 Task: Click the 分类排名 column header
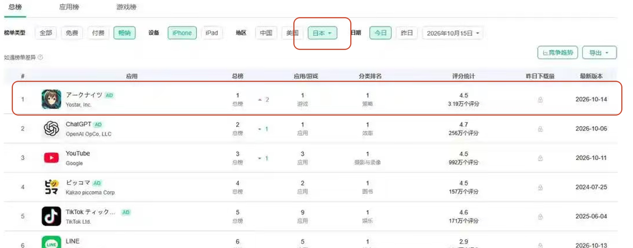click(370, 76)
